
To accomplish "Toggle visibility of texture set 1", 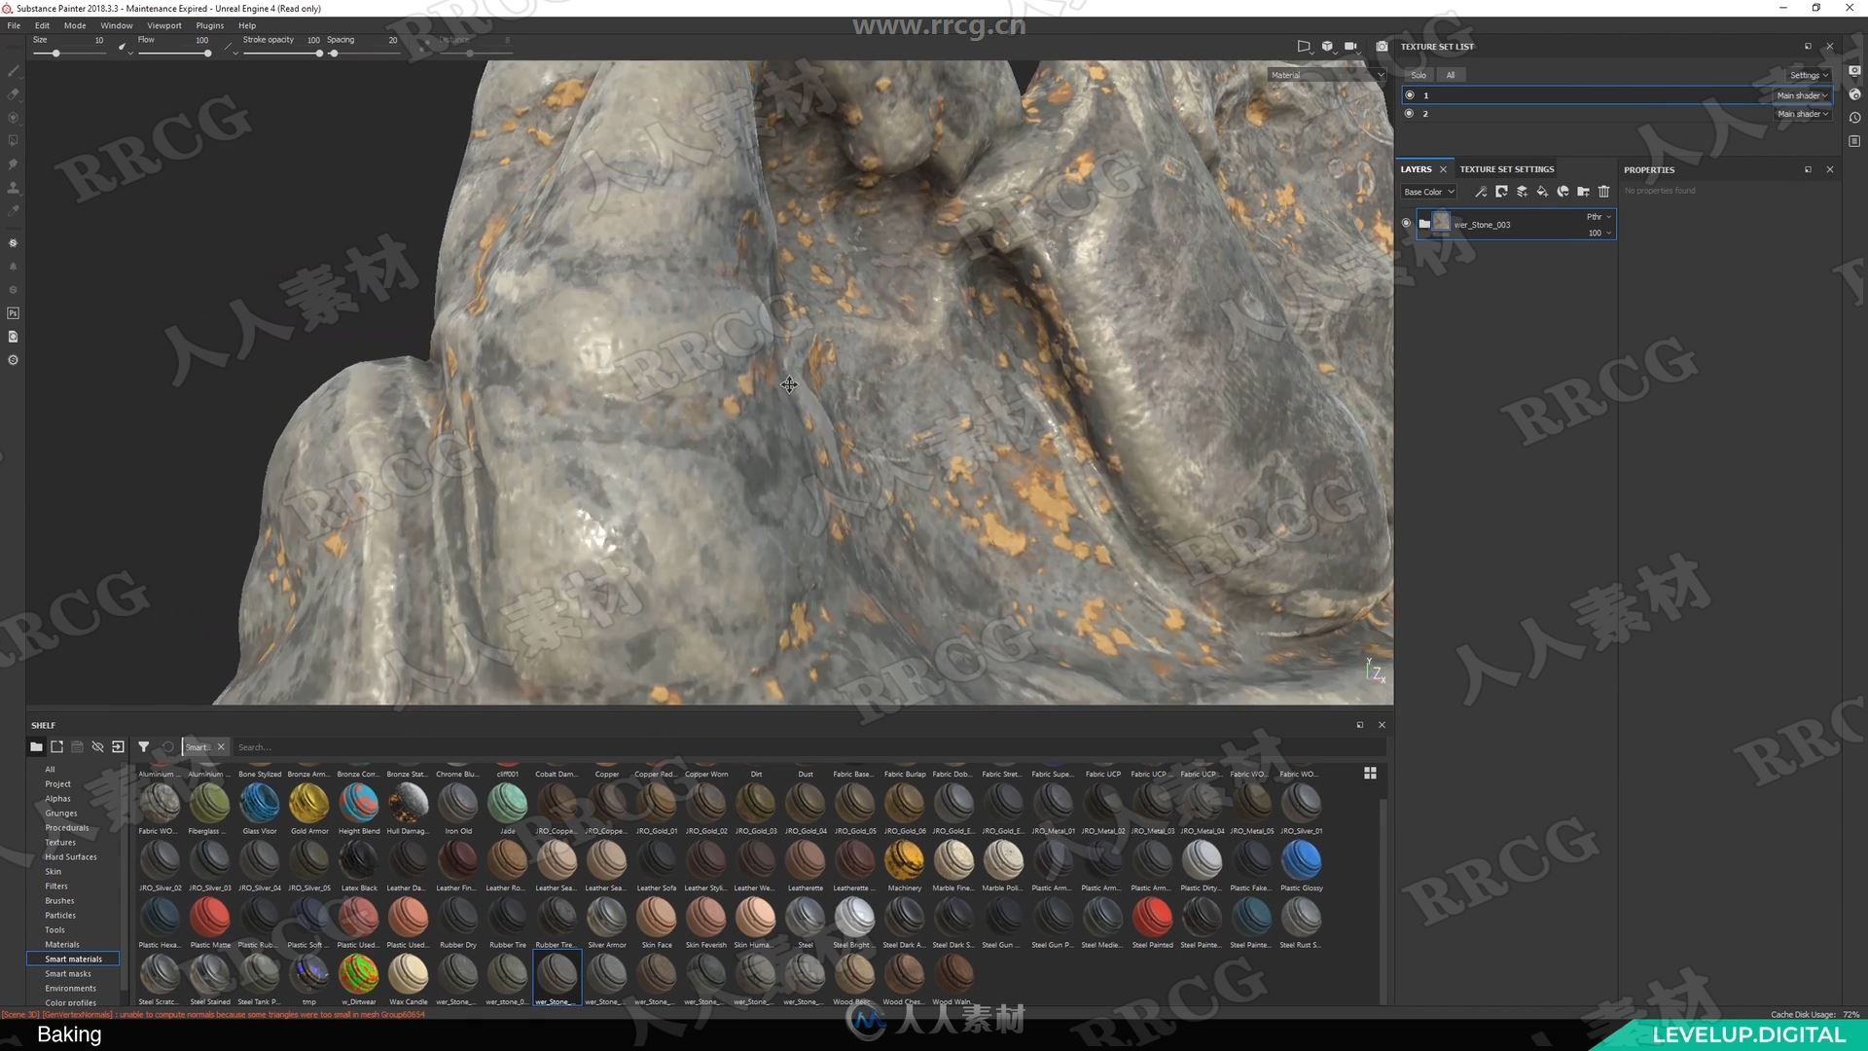I will (1409, 95).
